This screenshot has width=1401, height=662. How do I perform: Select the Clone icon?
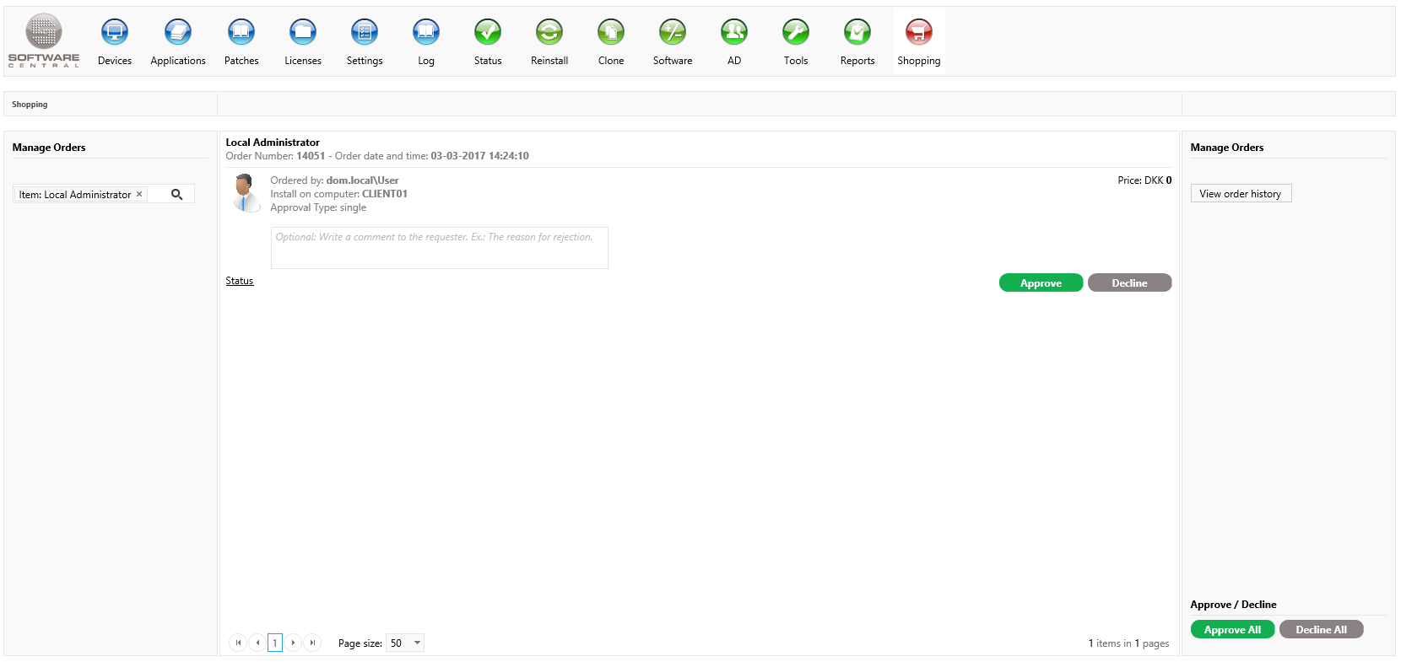[x=611, y=33]
